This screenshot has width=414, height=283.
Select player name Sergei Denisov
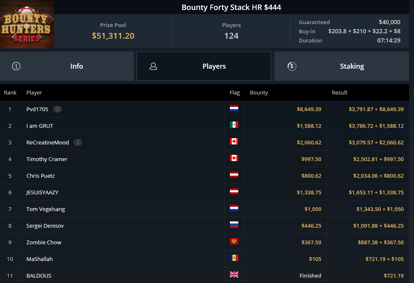[45, 226]
